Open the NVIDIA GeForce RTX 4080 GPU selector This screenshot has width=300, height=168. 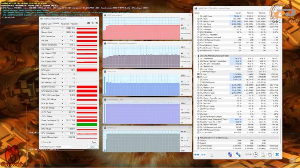(56, 147)
